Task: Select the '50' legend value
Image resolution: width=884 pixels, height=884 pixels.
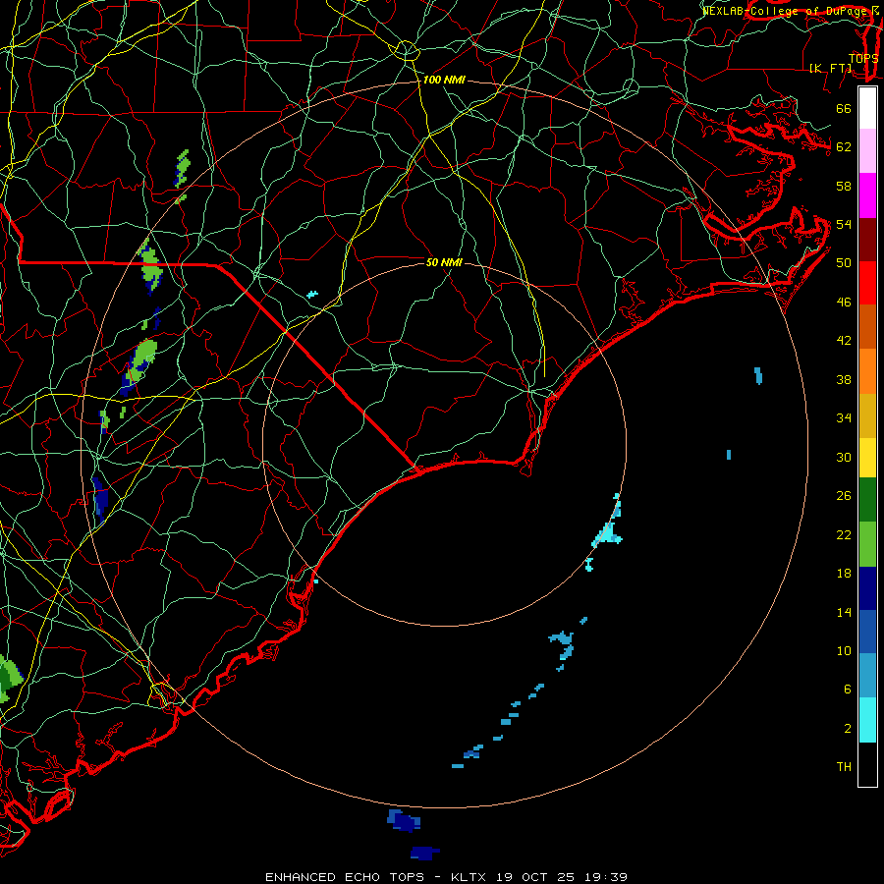Action: (x=844, y=263)
